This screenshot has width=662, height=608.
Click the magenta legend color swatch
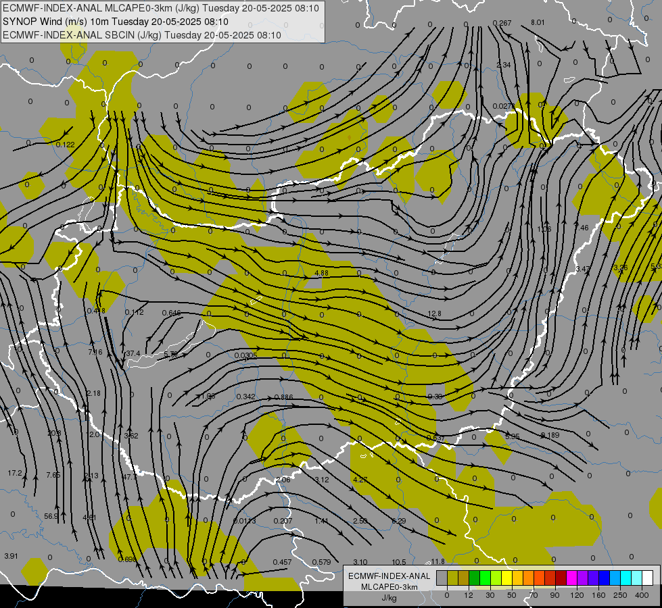[x=571, y=578]
